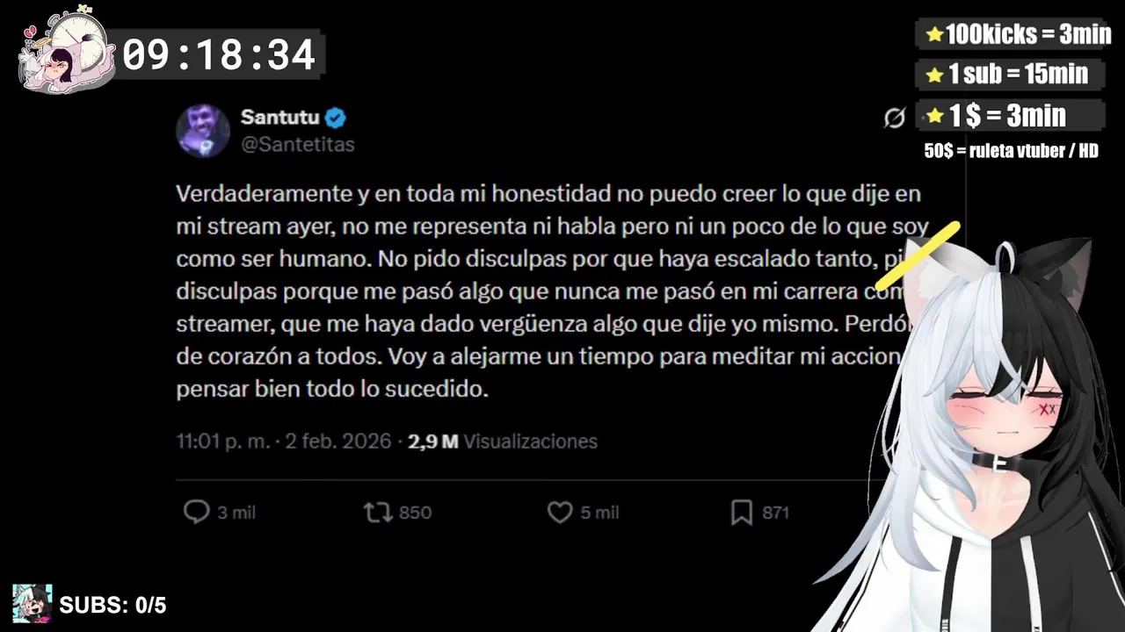Click the 100kicks = 3min banner
Screen dimensions: 1125x632
(1019, 34)
